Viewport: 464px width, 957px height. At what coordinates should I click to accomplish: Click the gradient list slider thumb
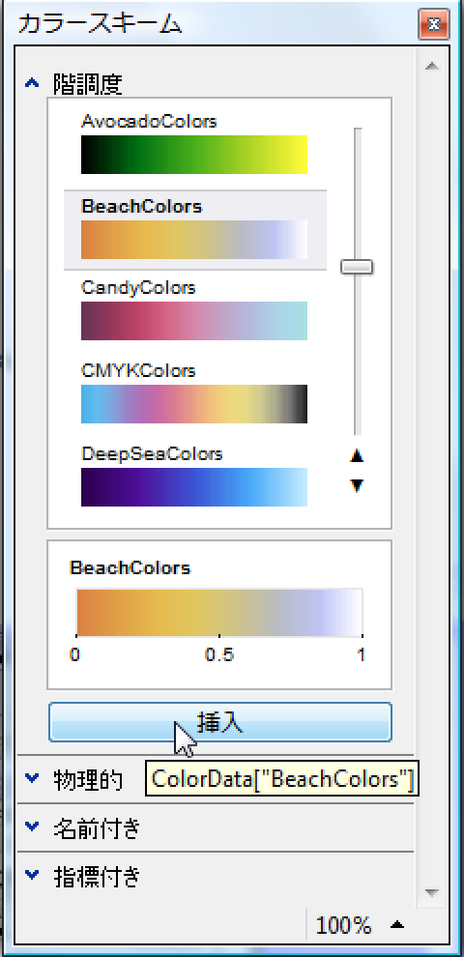pyautogui.click(x=357, y=267)
